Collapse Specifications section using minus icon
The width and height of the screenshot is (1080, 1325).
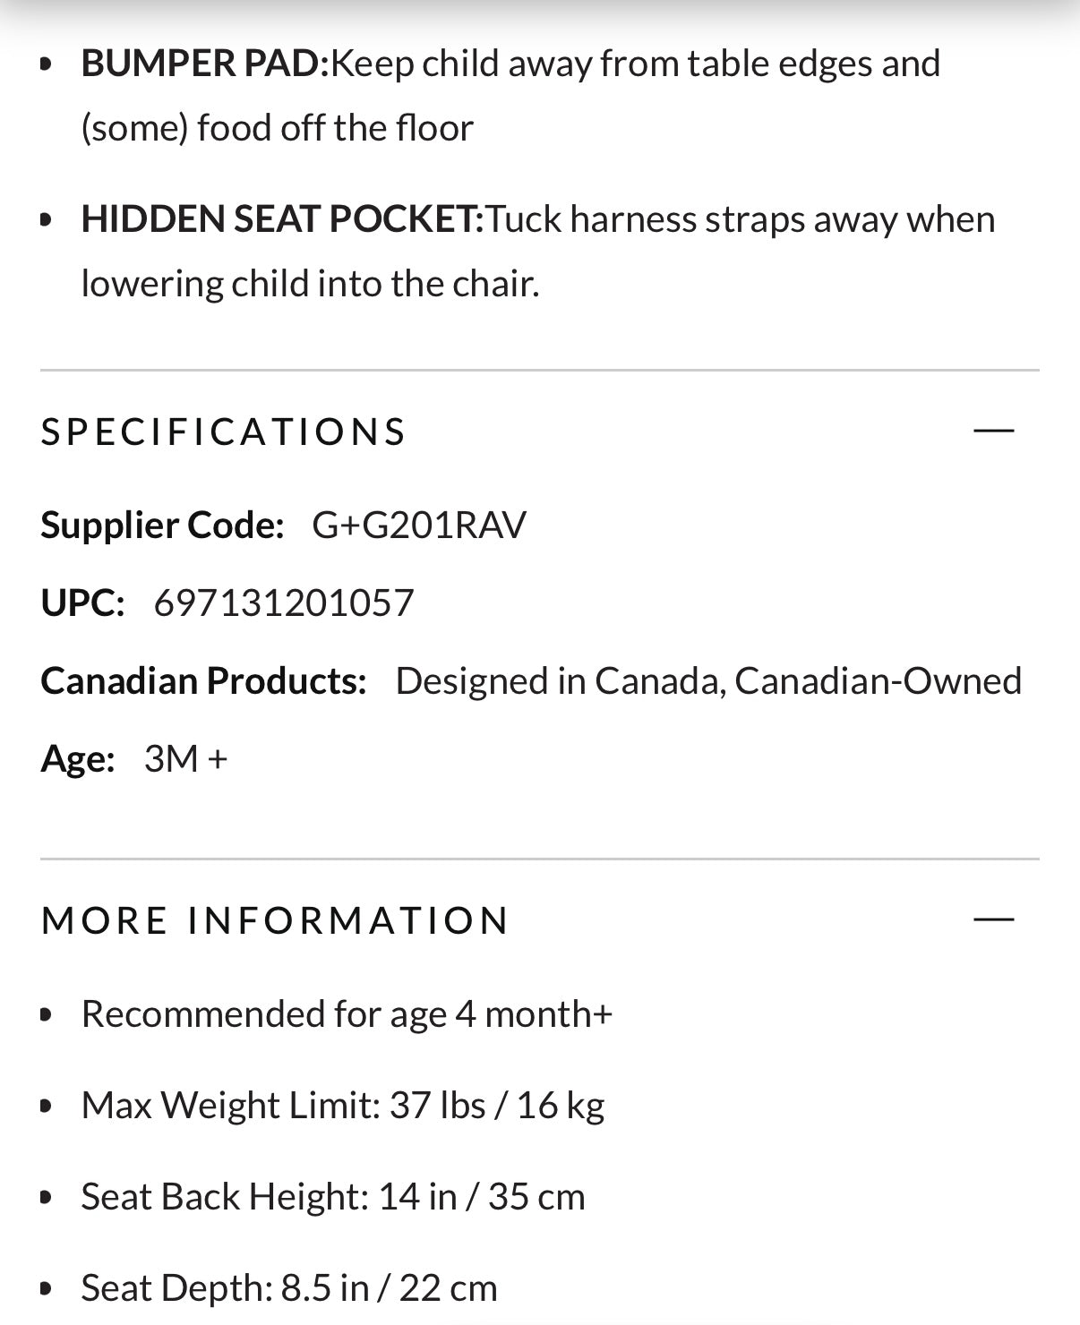point(993,431)
